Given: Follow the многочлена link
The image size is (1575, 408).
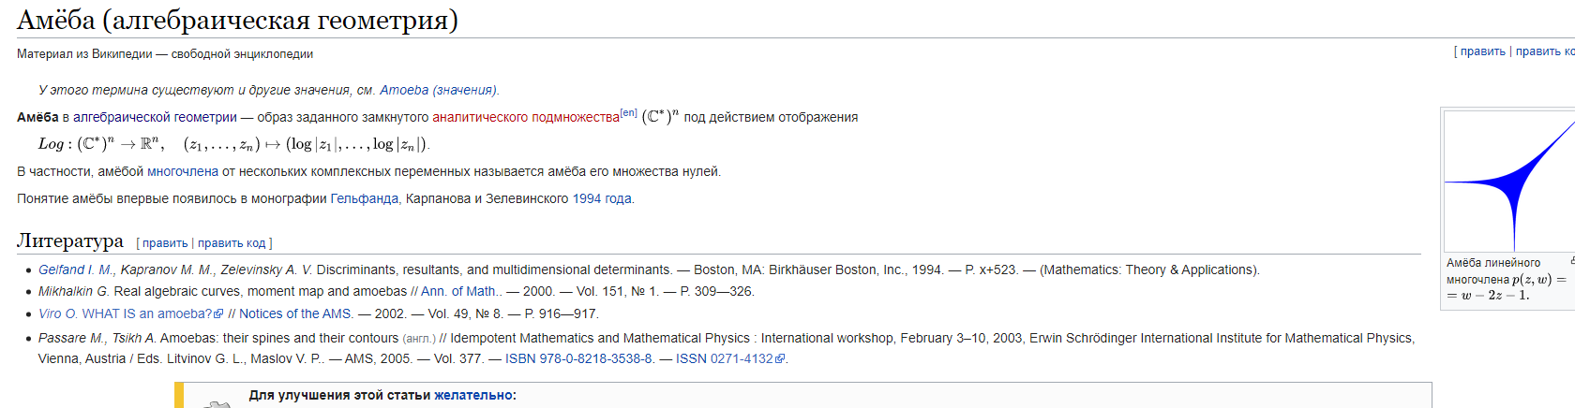Looking at the screenshot, I should (183, 171).
